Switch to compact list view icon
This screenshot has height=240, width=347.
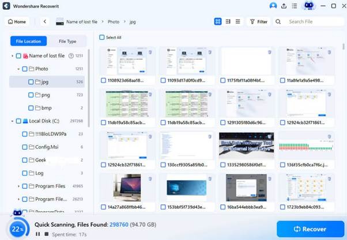(237, 21)
